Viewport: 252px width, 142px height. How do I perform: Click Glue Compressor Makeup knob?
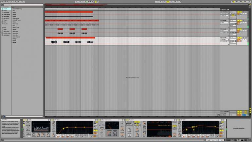click(115, 133)
